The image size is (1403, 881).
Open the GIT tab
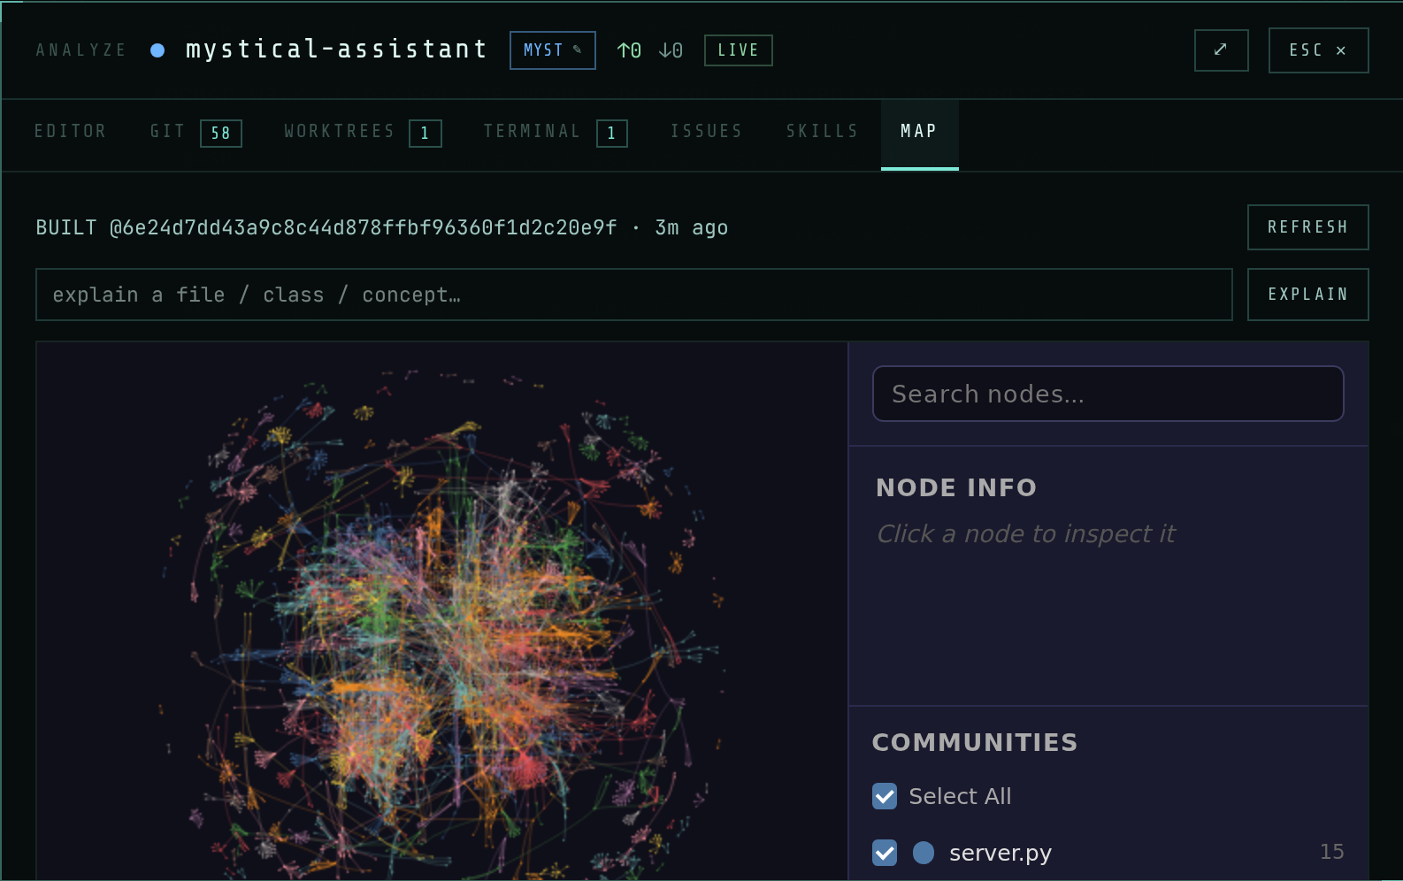[195, 132]
